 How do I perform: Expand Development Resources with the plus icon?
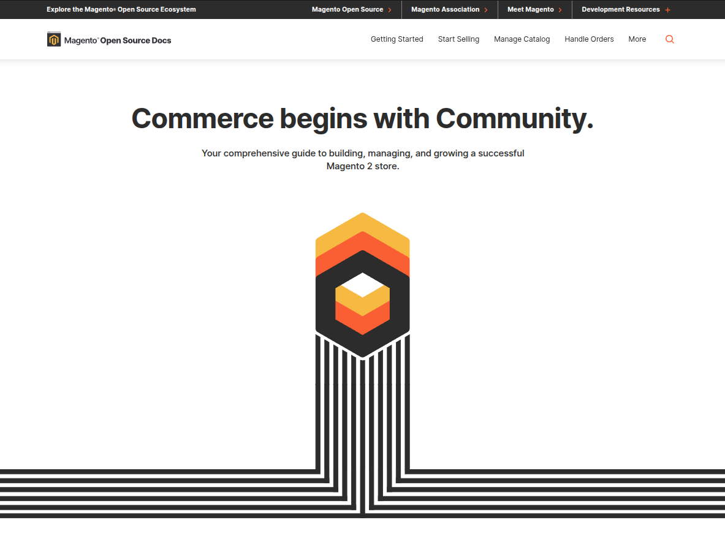coord(667,10)
